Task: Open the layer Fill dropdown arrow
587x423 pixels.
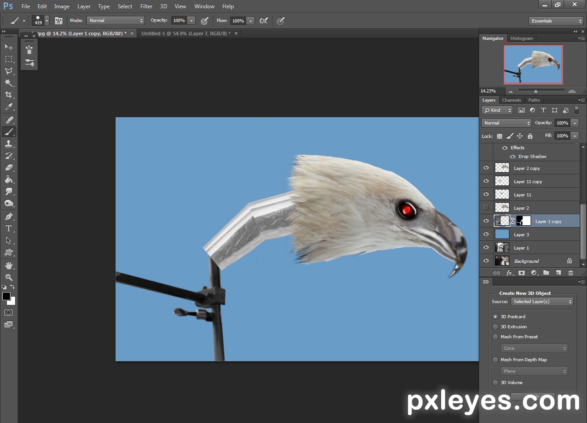Action: [575, 136]
